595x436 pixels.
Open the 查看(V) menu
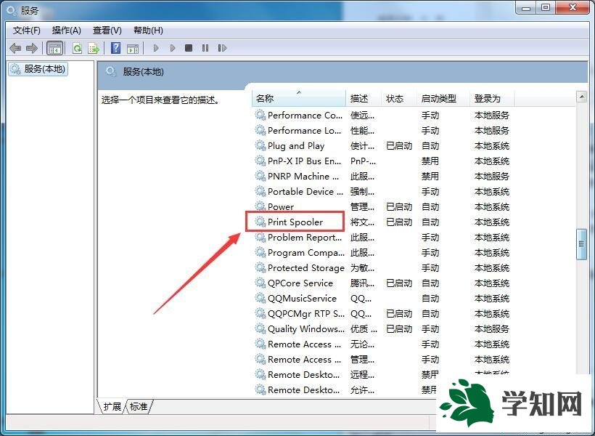(106, 30)
